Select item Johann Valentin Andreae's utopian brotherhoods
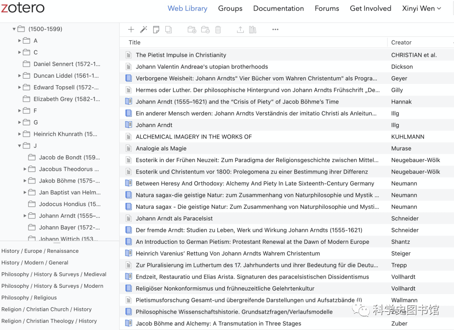This screenshot has width=454, height=330. click(287, 67)
